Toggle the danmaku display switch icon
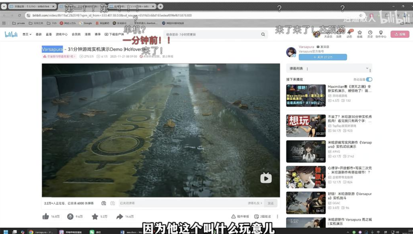This screenshot has width=413, height=234. pyautogui.click(x=104, y=203)
